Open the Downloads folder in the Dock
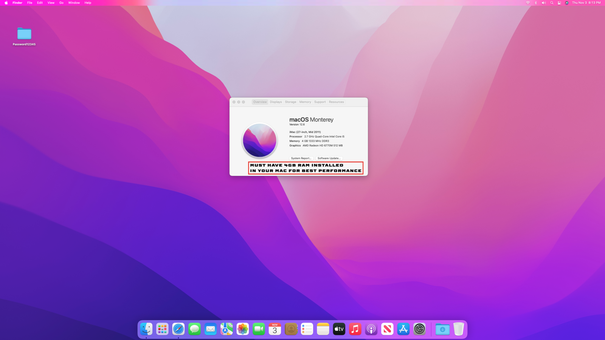605x340 pixels. pos(442,329)
